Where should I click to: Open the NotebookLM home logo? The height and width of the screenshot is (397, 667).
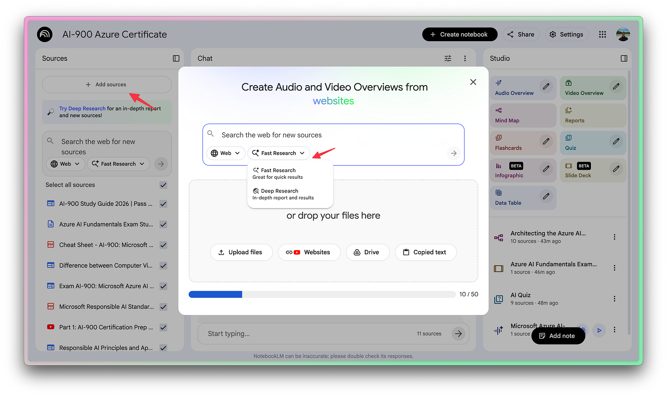tap(44, 34)
